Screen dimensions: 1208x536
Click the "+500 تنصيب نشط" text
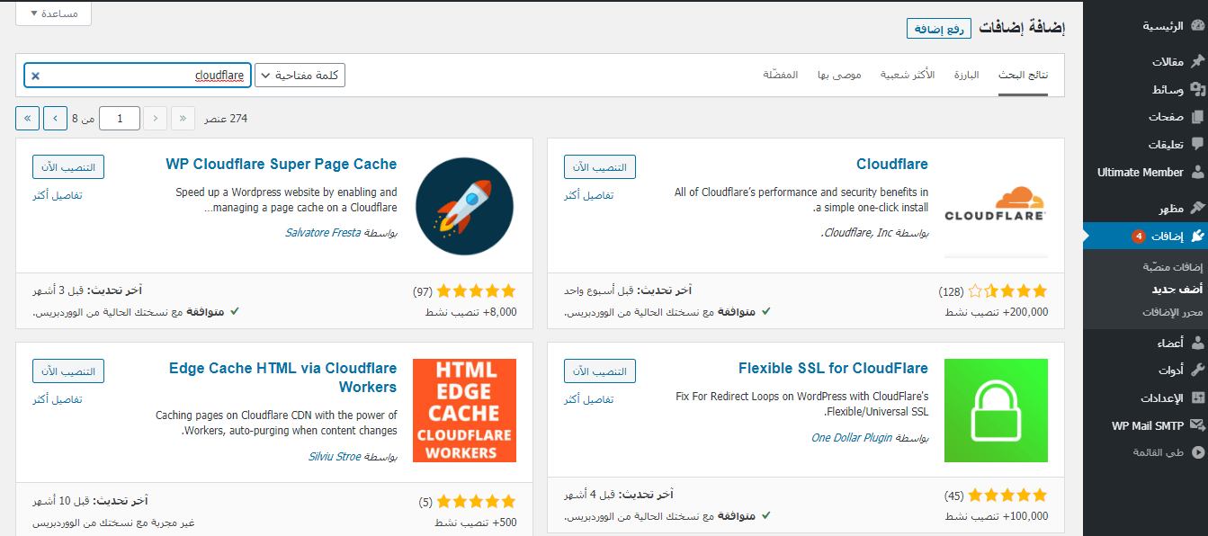pyautogui.click(x=476, y=523)
